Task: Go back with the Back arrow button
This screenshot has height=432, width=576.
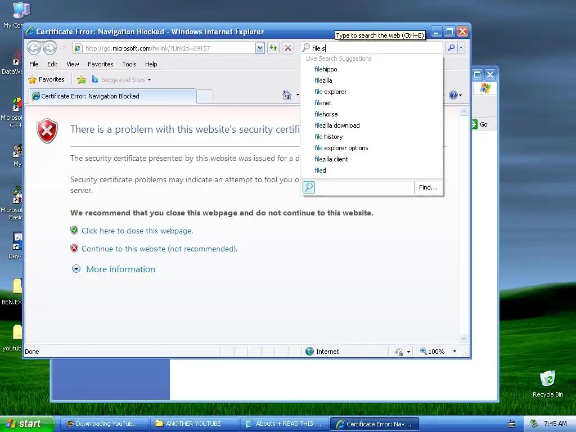Action: (34, 48)
